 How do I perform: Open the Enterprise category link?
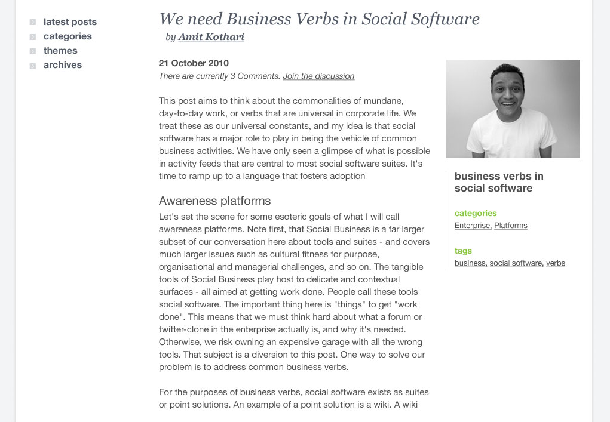473,226
